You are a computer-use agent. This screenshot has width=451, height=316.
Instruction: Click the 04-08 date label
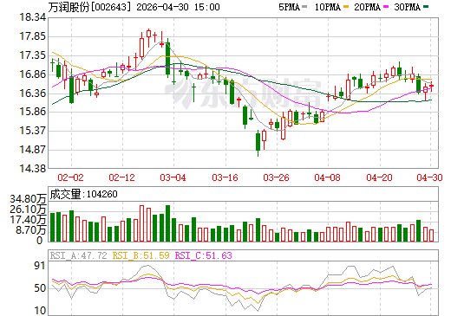[x=327, y=177]
